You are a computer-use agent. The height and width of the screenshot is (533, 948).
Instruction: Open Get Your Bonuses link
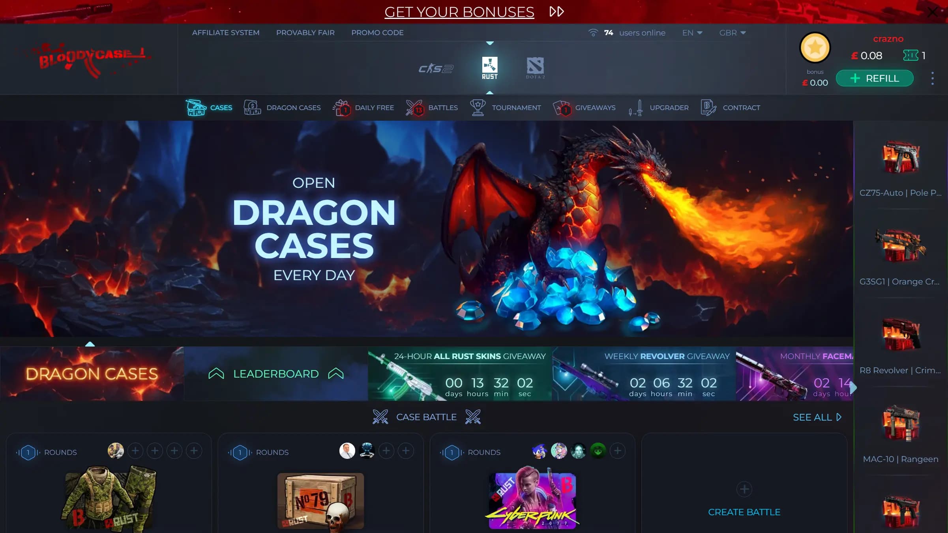tap(459, 12)
